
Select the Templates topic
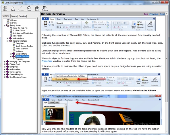[20, 43]
